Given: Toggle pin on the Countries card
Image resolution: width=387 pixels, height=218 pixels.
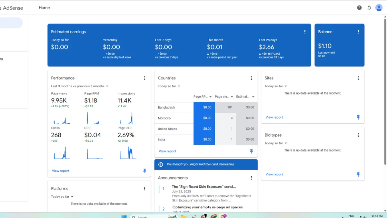Looking at the screenshot, I should click(251, 151).
